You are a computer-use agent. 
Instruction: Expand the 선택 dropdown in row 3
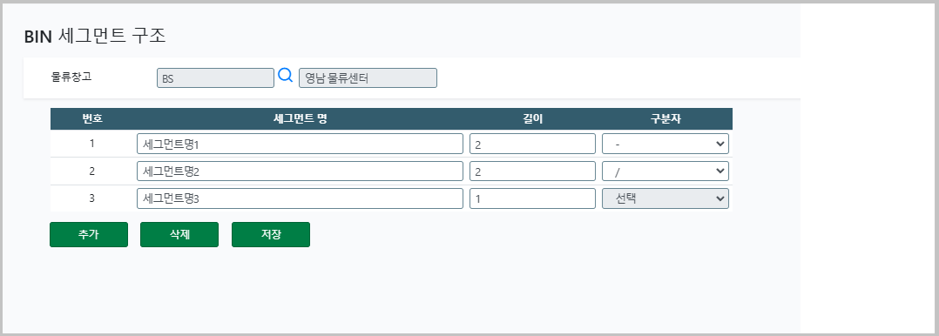click(x=665, y=198)
